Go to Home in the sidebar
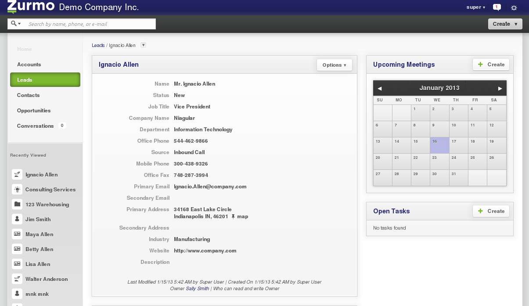Viewport: 529px width, 306px height. 25,49
